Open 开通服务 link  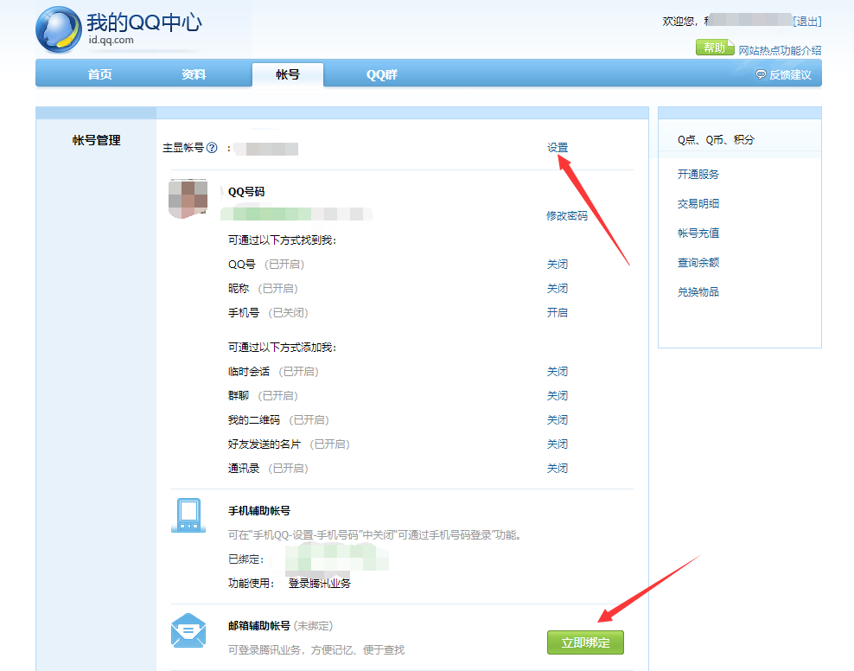tap(698, 175)
